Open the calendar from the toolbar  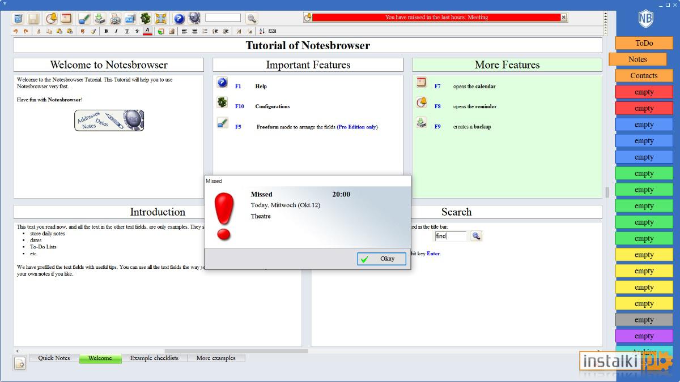66,18
